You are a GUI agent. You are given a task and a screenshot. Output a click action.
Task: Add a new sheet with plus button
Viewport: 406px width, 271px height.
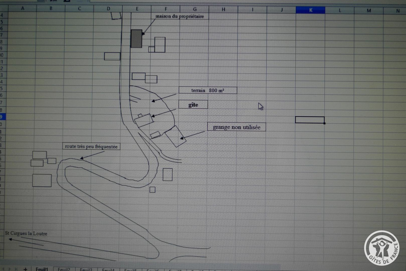25,269
